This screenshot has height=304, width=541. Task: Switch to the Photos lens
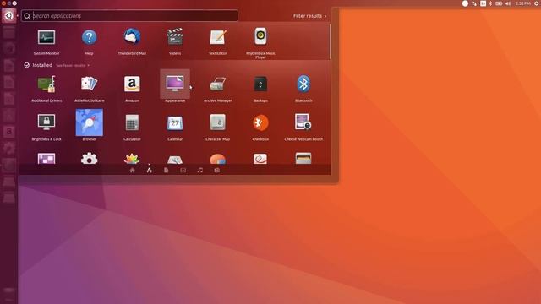click(216, 171)
